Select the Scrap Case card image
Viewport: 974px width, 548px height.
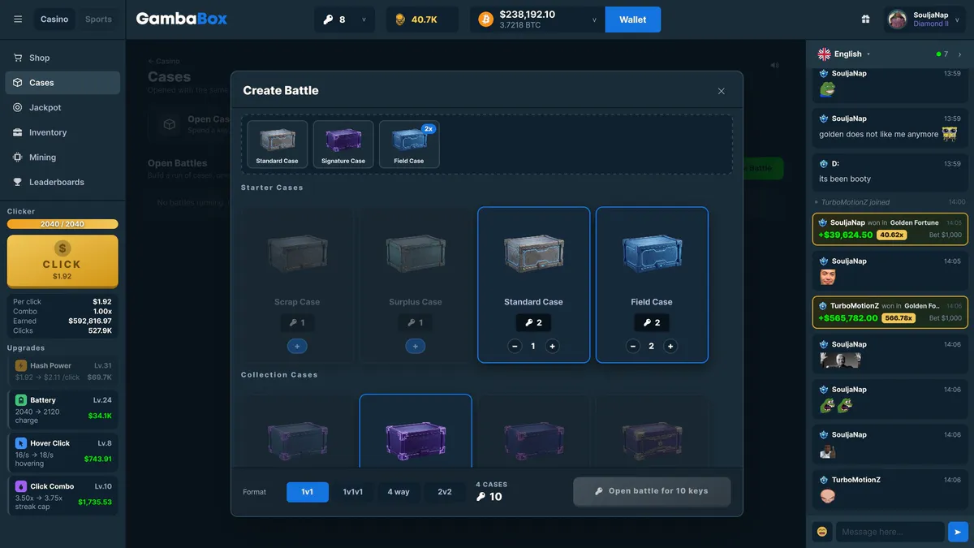297,253
